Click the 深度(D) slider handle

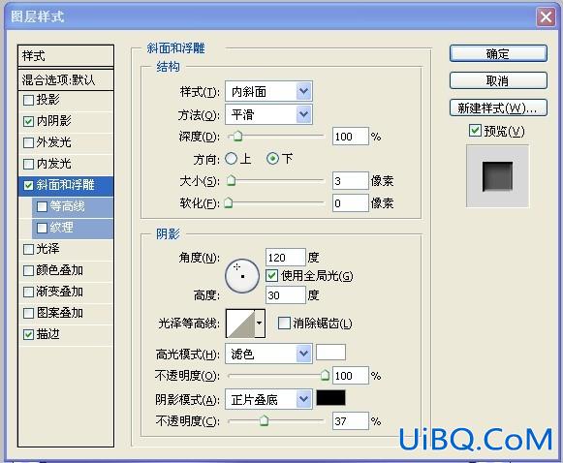coord(237,136)
